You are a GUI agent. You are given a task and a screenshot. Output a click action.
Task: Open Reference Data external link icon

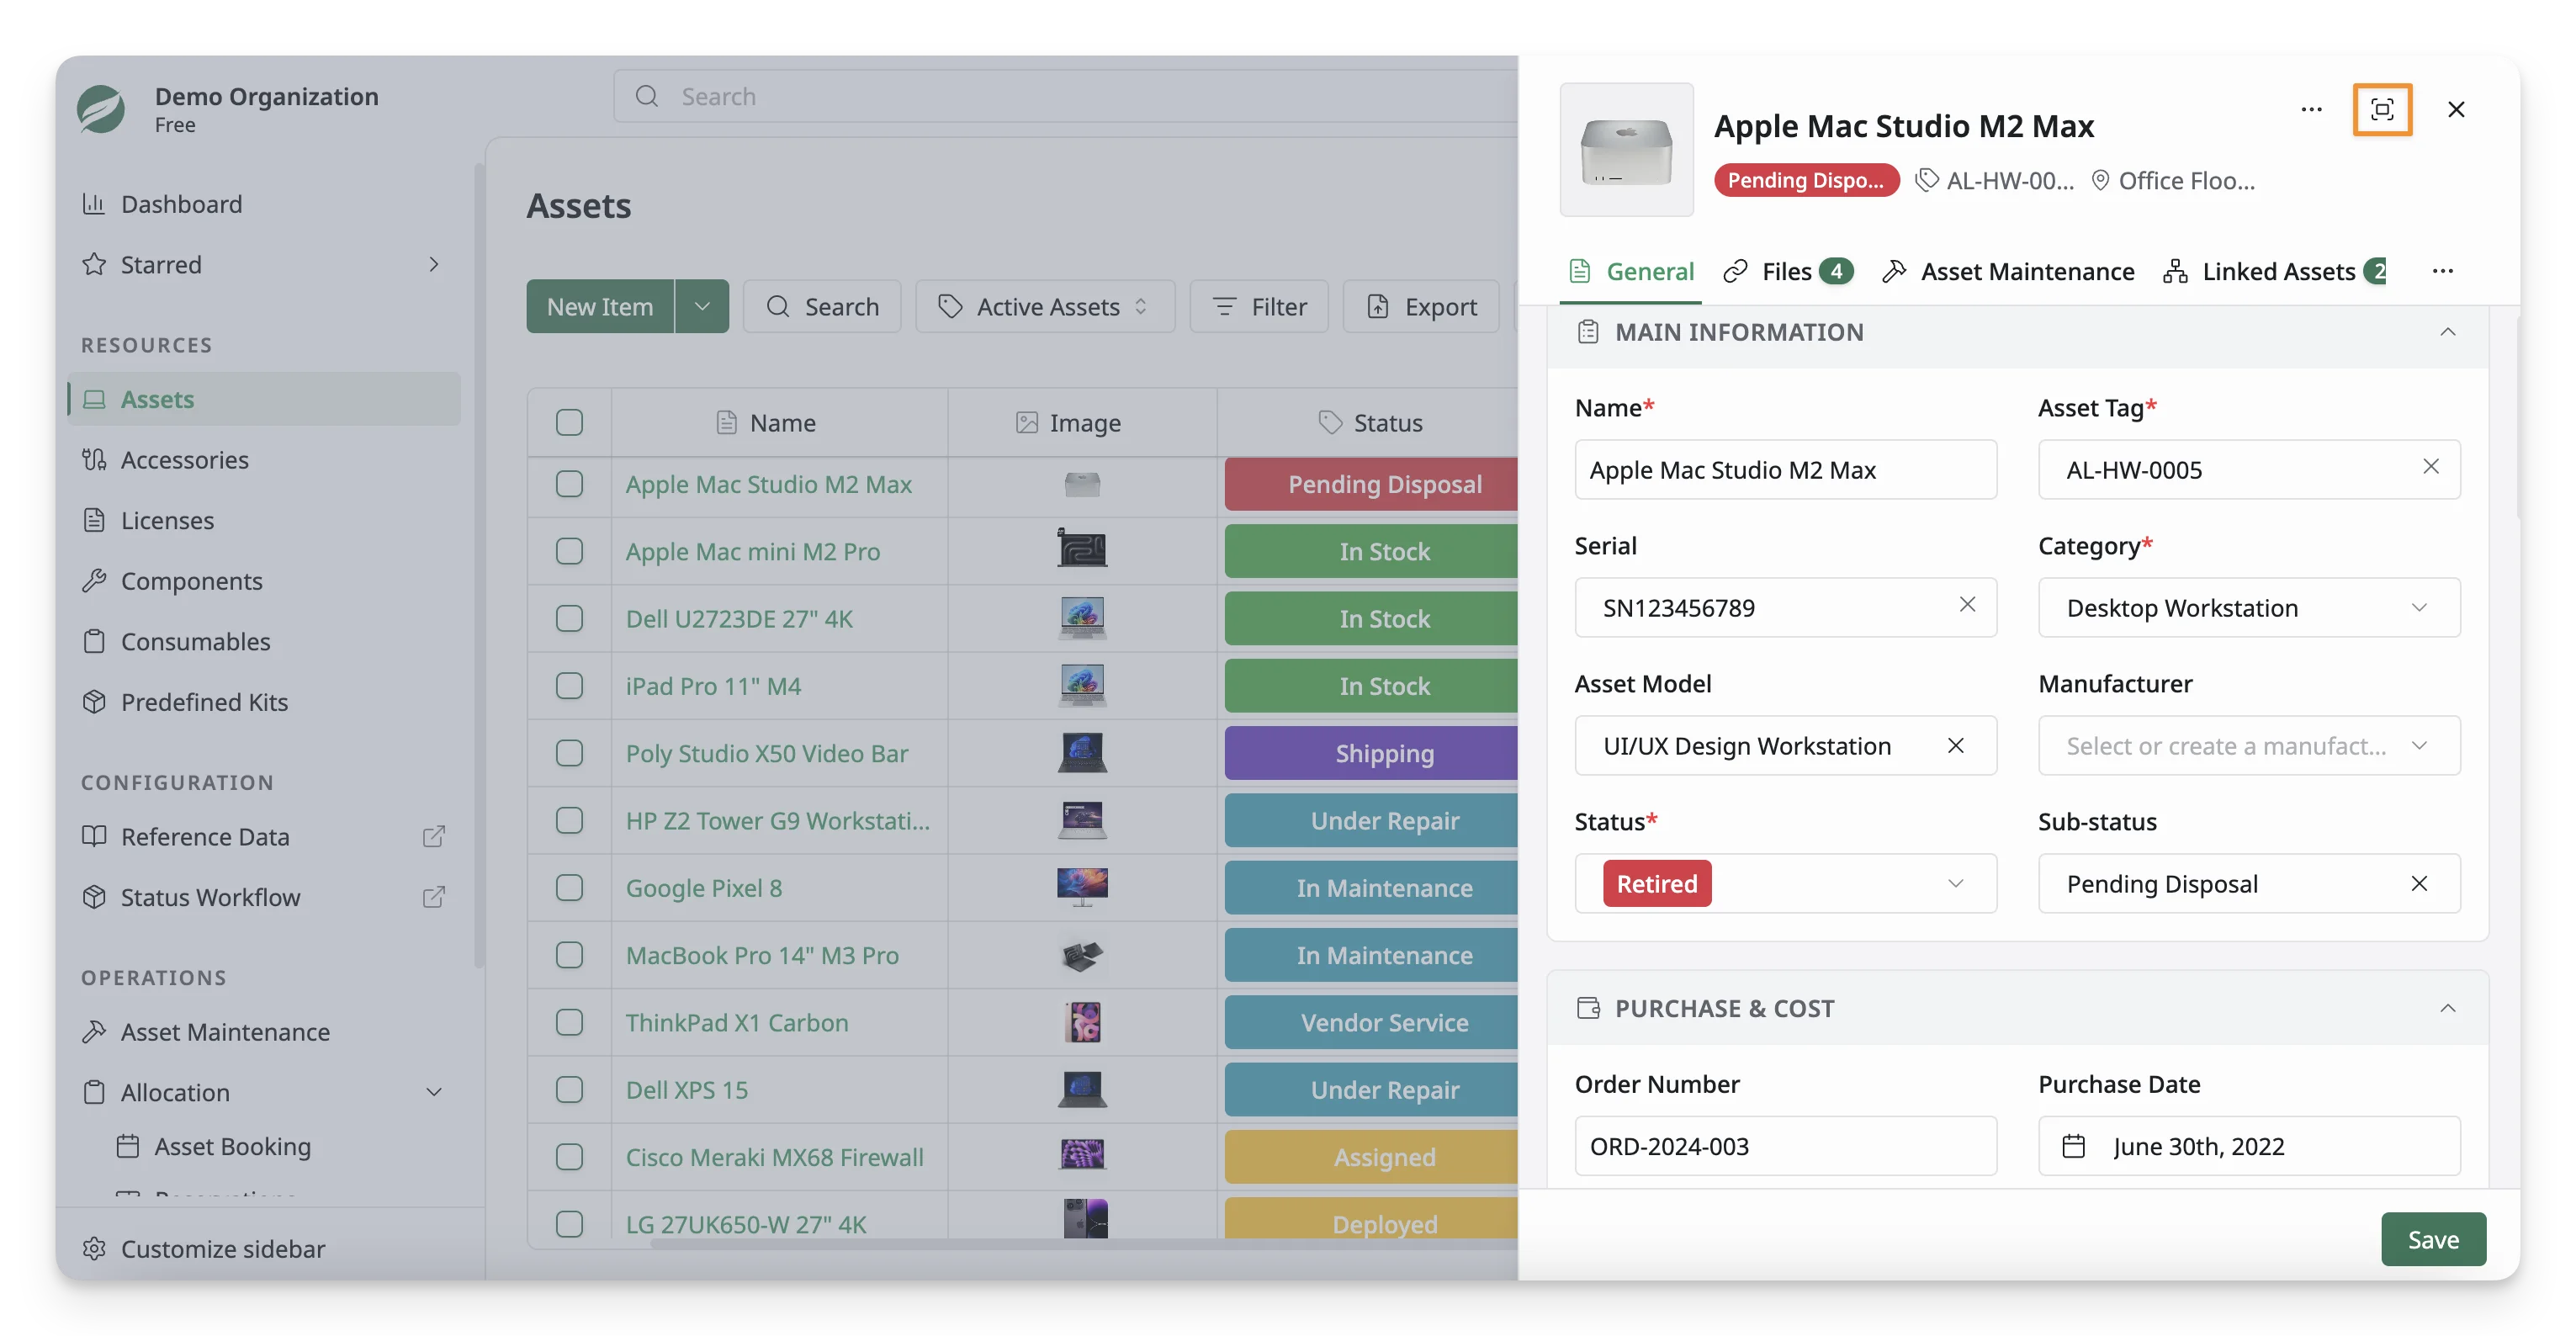(433, 837)
